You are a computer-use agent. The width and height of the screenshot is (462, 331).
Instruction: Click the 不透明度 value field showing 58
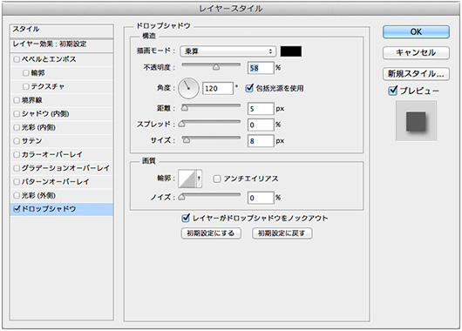point(261,68)
